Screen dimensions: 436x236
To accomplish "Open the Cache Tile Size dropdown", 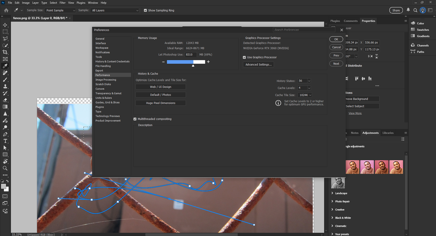I will tap(305, 95).
